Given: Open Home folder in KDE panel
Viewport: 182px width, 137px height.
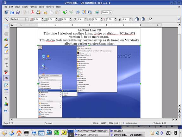Looking at the screenshot, I should pyautogui.click(x=19, y=133).
